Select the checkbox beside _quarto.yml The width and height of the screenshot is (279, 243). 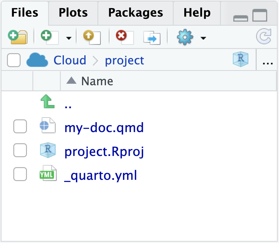coord(20,173)
